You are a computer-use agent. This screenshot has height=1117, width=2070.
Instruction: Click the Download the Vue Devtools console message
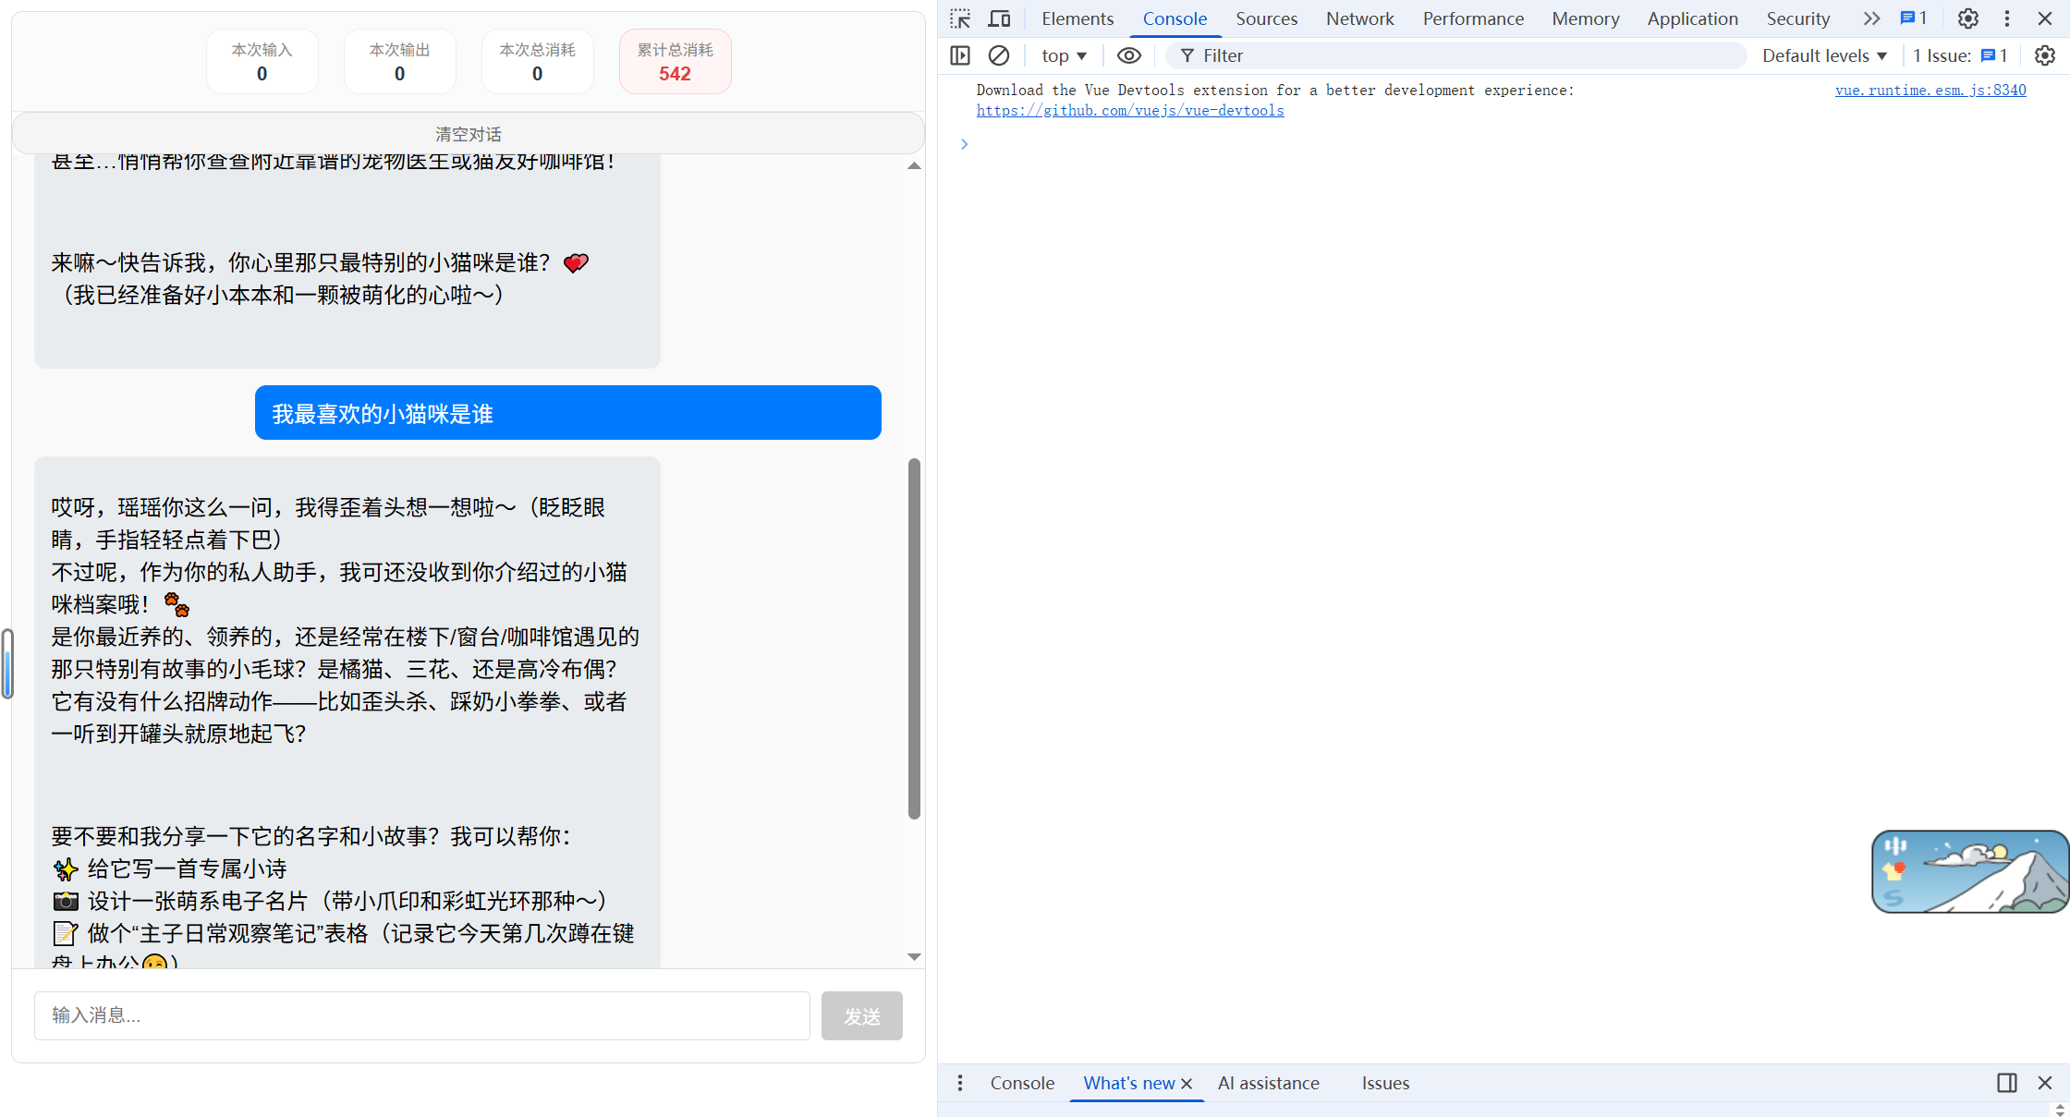[1275, 90]
